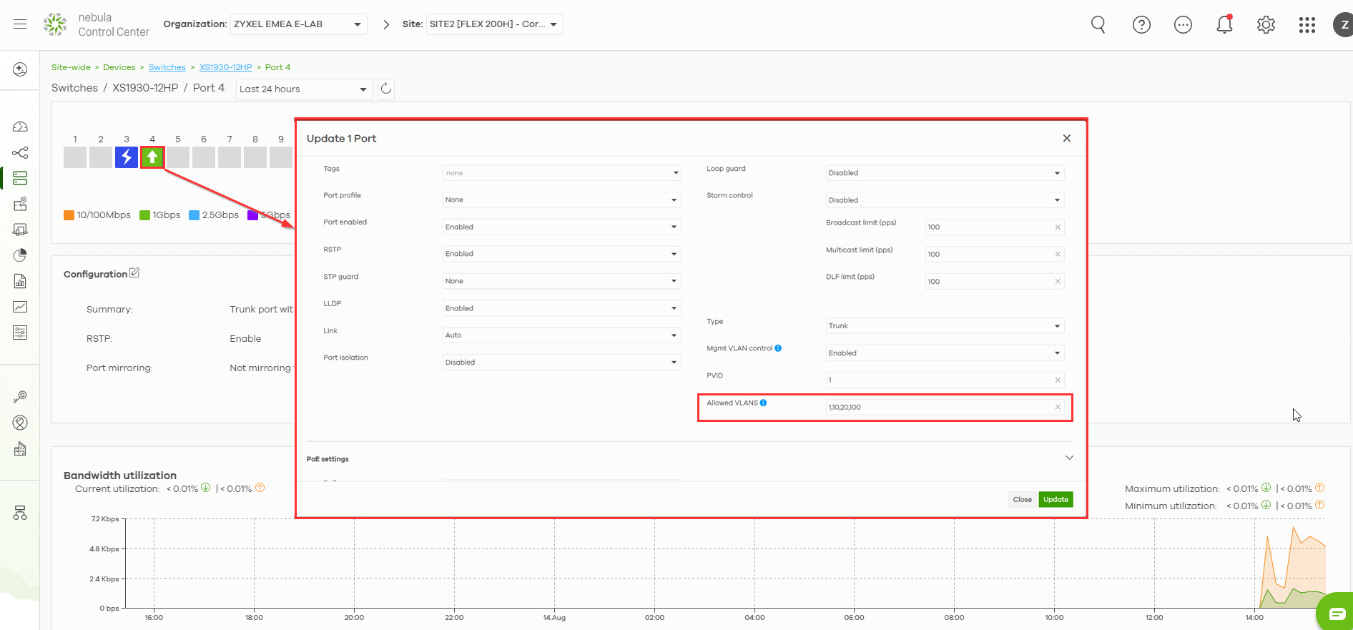Open the Last 24 hours dropdown
Viewport: 1353px width, 630px height.
coord(304,89)
